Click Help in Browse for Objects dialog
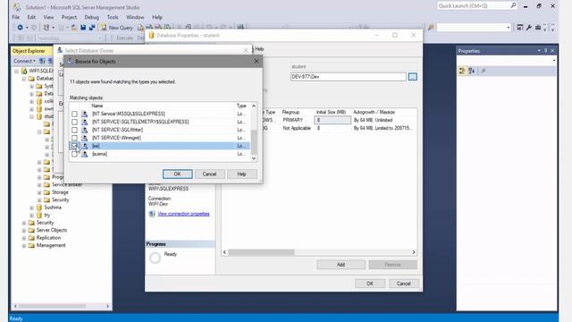 242,174
